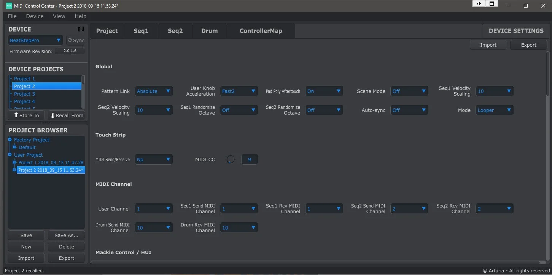Click the Device Settings Export button

point(529,45)
